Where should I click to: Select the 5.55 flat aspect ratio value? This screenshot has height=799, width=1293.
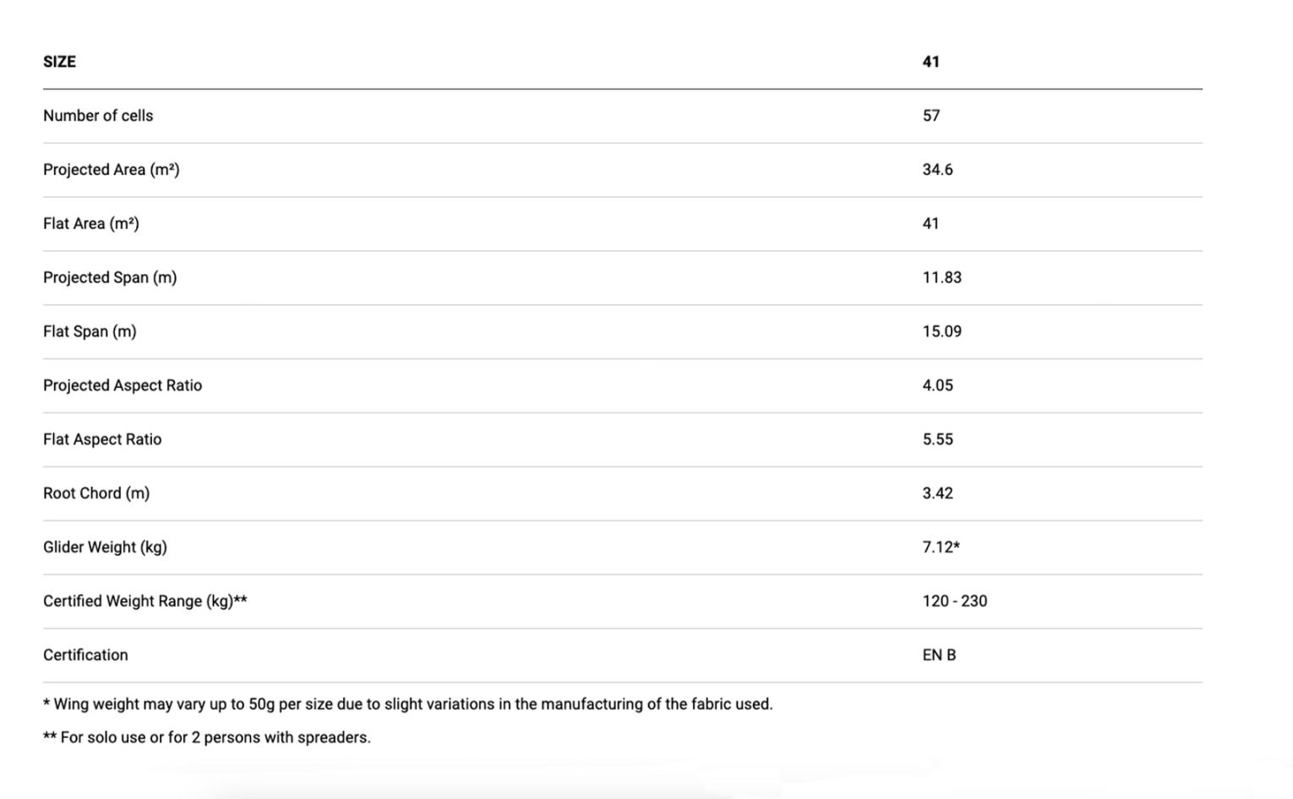coord(937,440)
